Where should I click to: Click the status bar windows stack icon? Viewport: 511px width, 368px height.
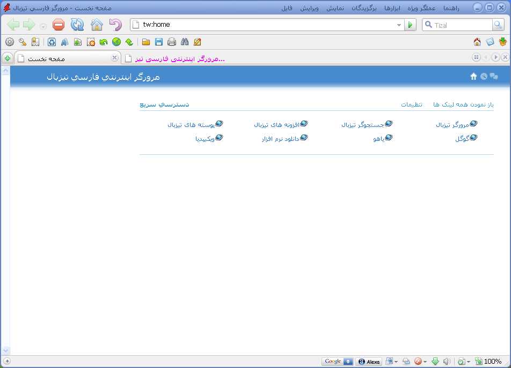pyautogui.click(x=390, y=361)
